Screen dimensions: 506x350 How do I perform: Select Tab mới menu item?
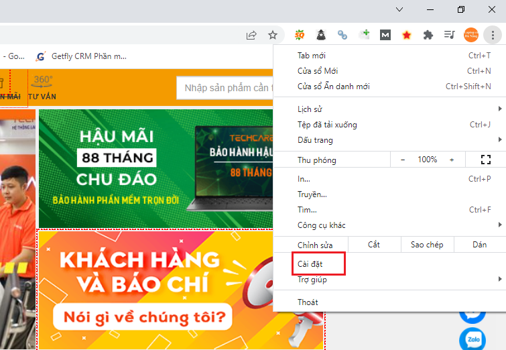tap(389, 56)
